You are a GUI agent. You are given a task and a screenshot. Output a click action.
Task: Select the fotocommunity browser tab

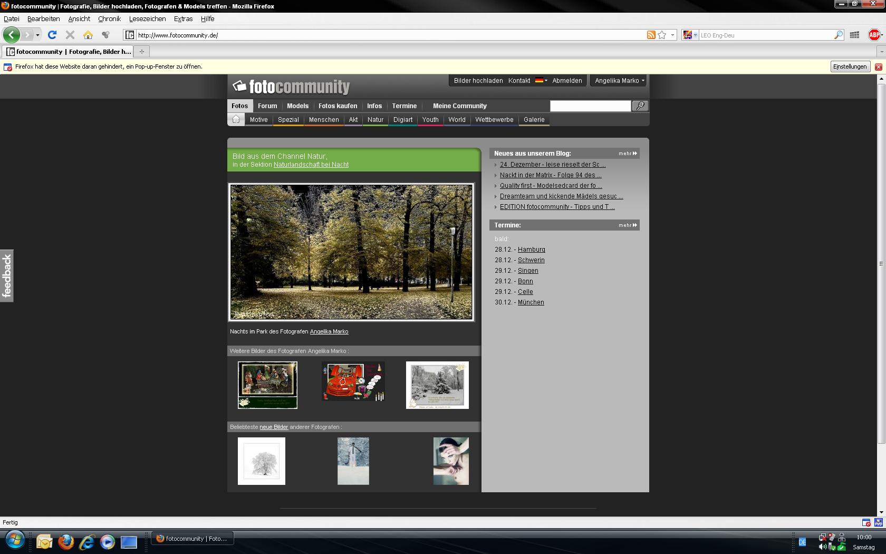[x=68, y=51]
